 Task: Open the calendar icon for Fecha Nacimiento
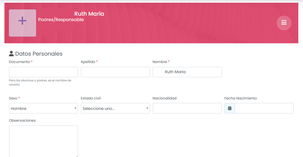tap(230, 108)
